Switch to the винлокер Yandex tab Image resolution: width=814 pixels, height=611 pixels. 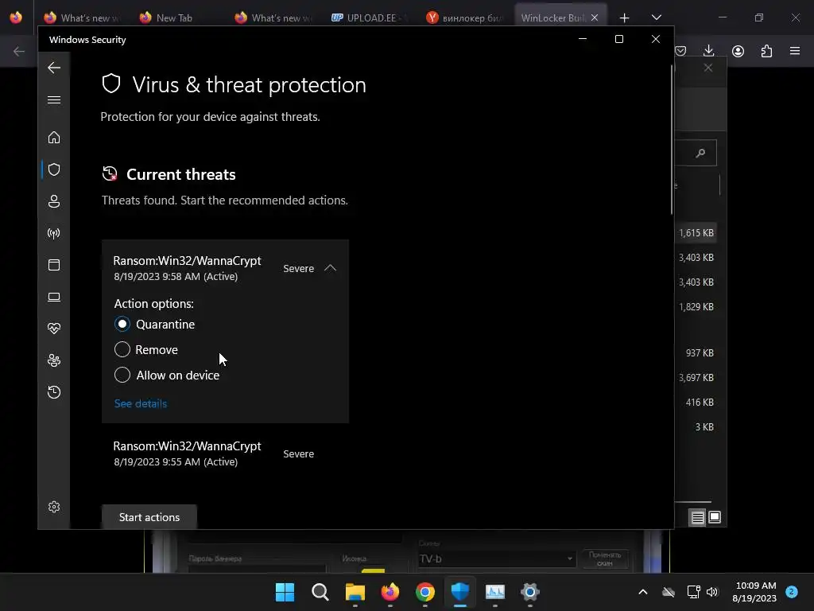pyautogui.click(x=465, y=18)
